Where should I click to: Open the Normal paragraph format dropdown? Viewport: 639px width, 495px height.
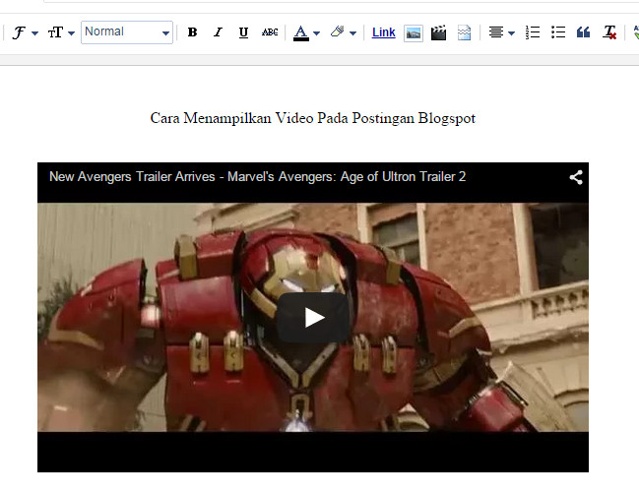click(127, 32)
